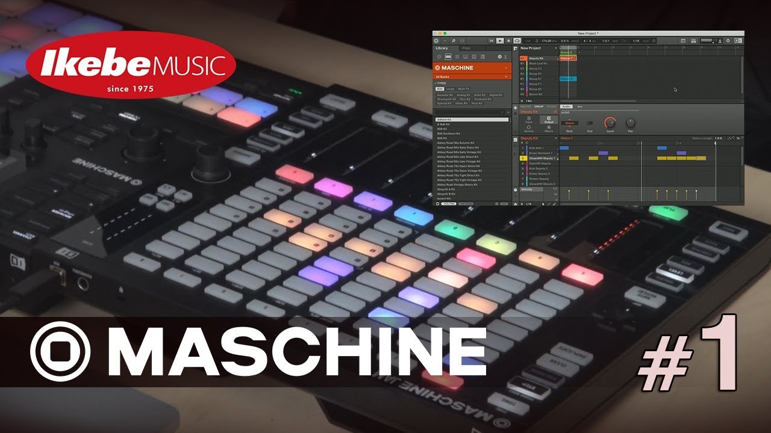
Task: Open the Groove properties page
Action: 529,129
